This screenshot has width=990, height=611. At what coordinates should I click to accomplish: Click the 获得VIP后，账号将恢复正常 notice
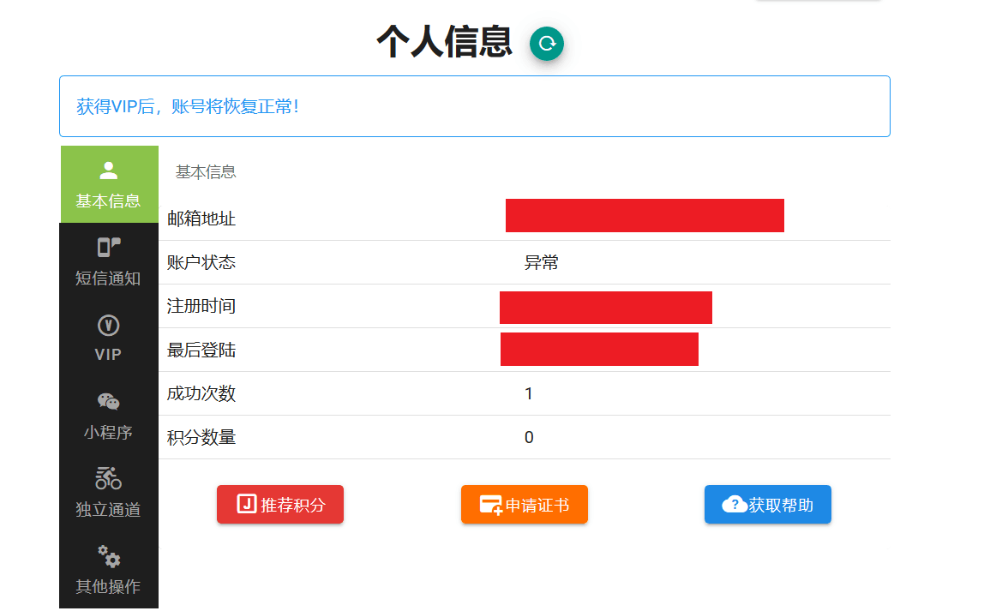(x=188, y=107)
